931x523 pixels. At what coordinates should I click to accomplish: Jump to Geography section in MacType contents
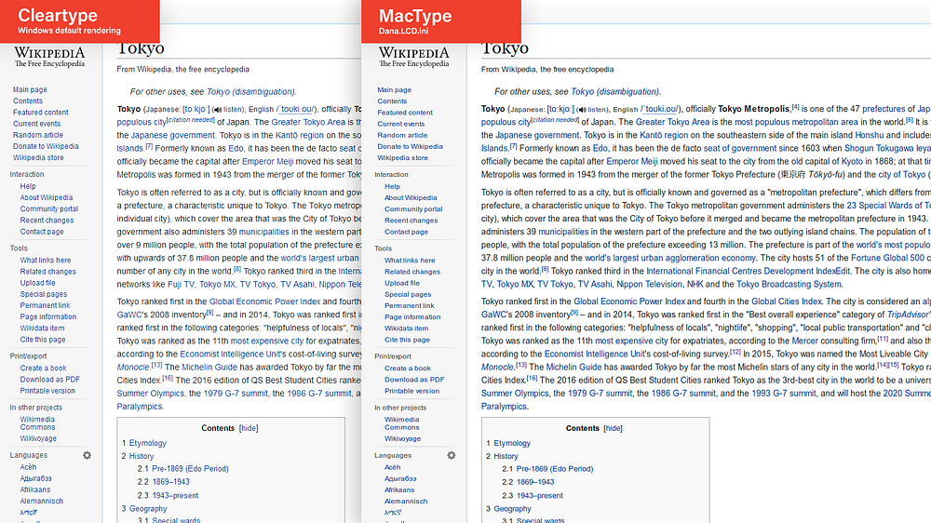(512, 509)
